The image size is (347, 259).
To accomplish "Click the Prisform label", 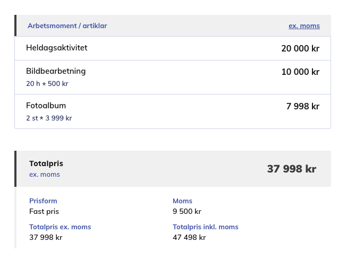I will (x=43, y=201).
